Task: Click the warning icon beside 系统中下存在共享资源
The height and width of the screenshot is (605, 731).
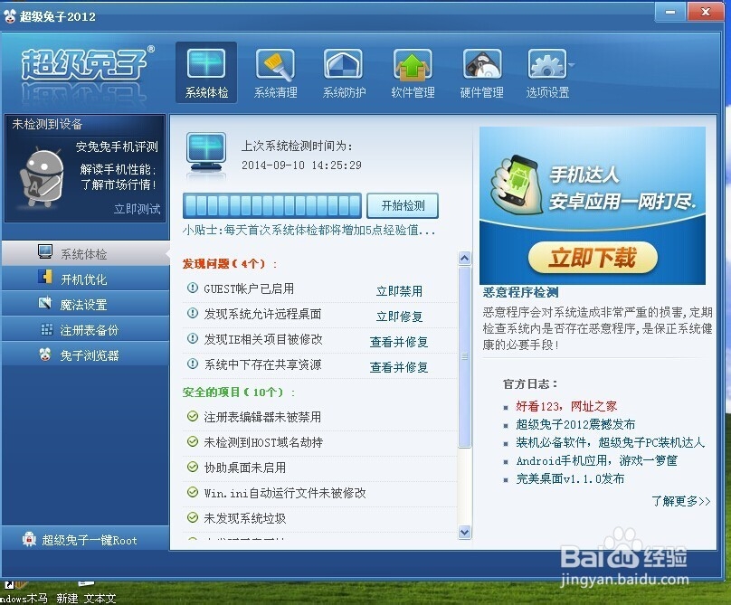Action: [x=192, y=364]
